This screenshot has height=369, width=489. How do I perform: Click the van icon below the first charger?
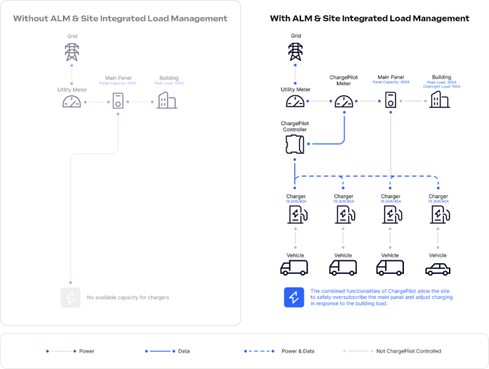click(x=294, y=268)
